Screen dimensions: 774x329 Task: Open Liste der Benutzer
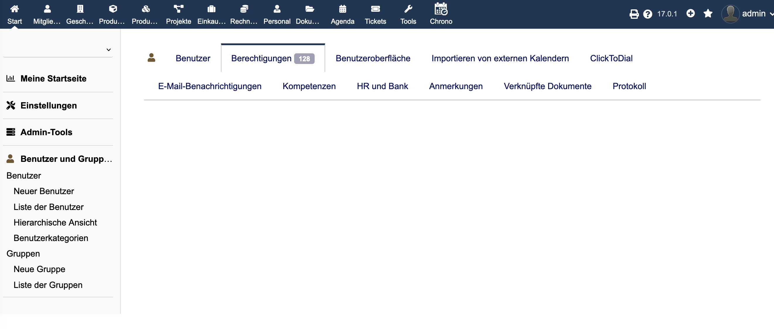pos(49,207)
